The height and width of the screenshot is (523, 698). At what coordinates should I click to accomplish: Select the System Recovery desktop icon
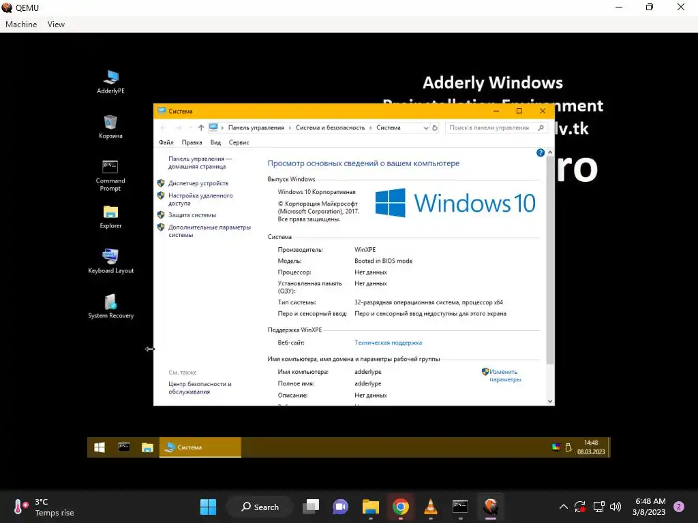(110, 306)
